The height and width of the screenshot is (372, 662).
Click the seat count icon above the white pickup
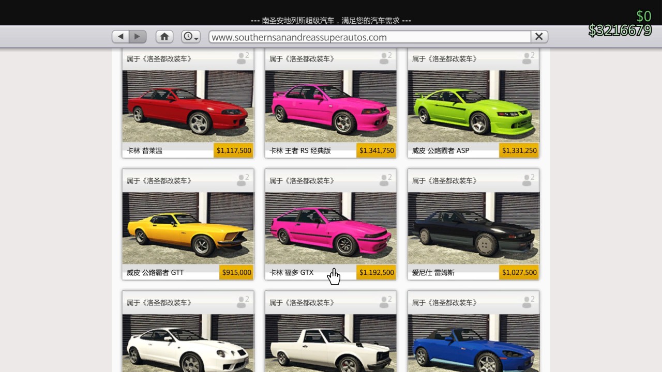[385, 302]
